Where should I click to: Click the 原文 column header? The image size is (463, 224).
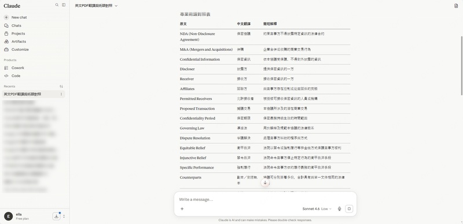click(x=183, y=24)
